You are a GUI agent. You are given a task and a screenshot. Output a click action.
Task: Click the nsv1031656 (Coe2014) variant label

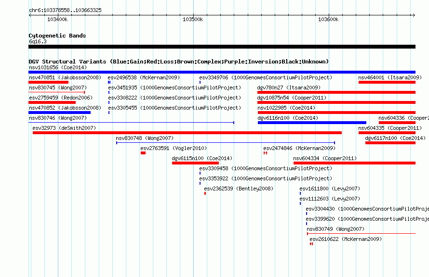coord(58,67)
